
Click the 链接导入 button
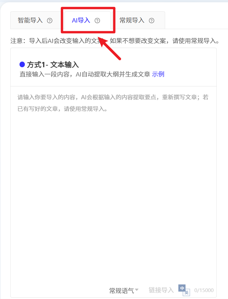pyautogui.click(x=161, y=290)
